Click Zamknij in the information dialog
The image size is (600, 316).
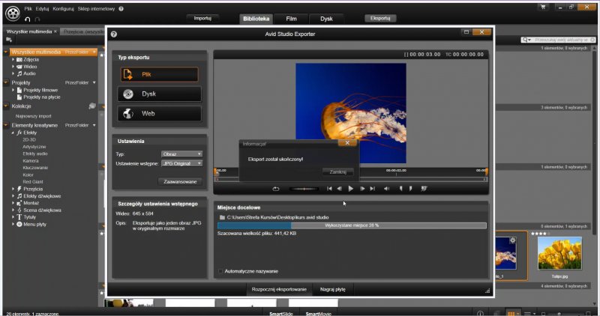pos(337,171)
